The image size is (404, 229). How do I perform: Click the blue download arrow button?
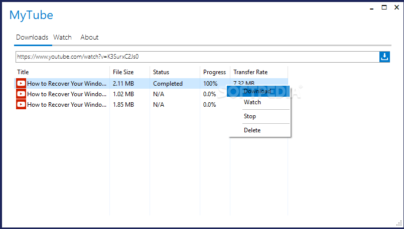pos(384,57)
